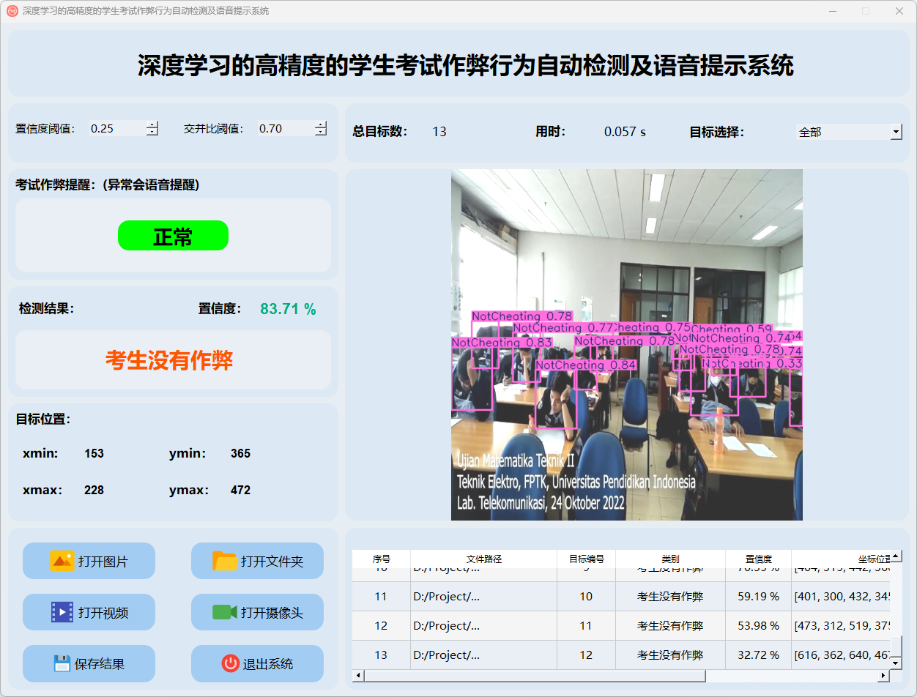Click the 交并比阈值 input field showing 0.70

[286, 128]
